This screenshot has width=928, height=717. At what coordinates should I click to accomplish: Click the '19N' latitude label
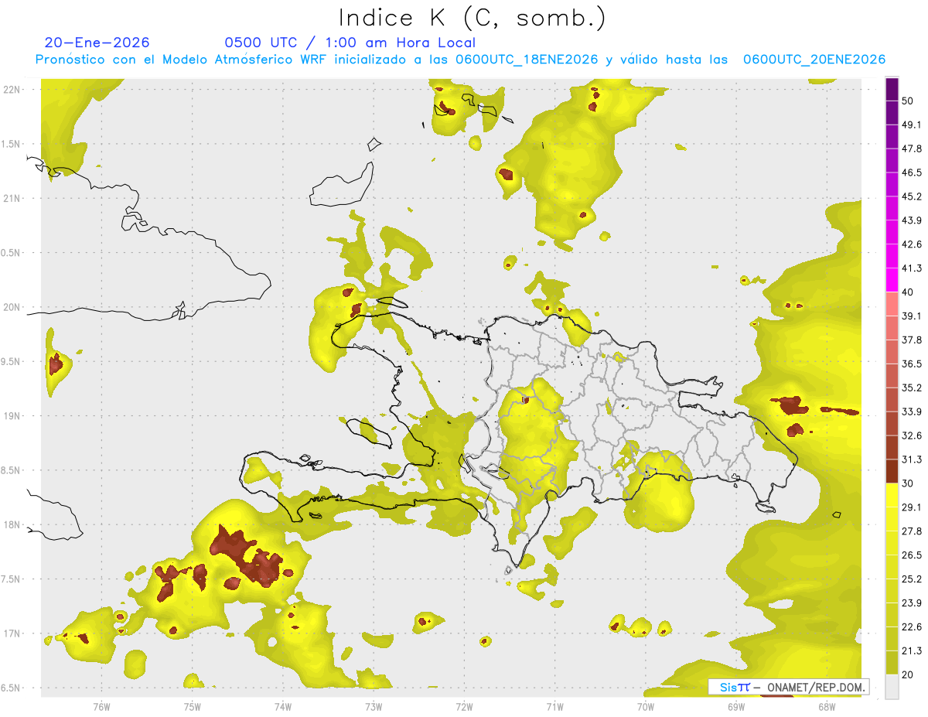coord(12,416)
